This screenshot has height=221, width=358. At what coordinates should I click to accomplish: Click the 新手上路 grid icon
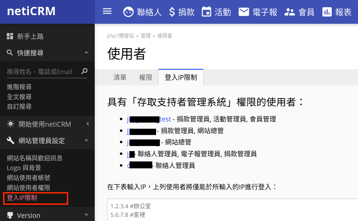[9, 36]
